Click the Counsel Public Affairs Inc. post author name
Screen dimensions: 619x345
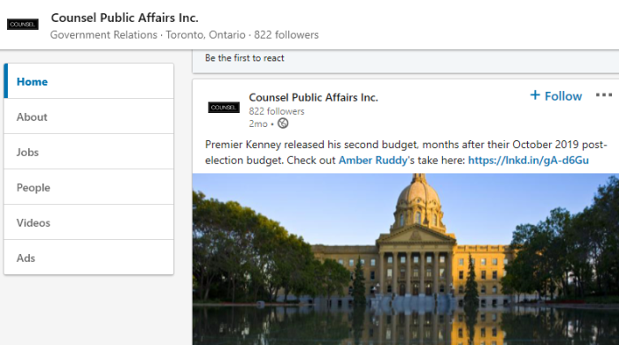click(x=313, y=97)
